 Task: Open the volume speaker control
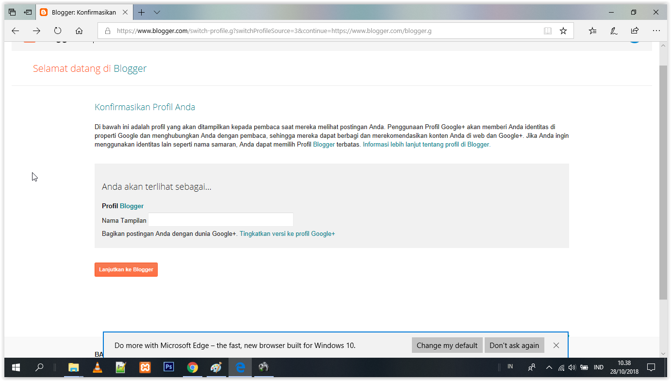572,367
